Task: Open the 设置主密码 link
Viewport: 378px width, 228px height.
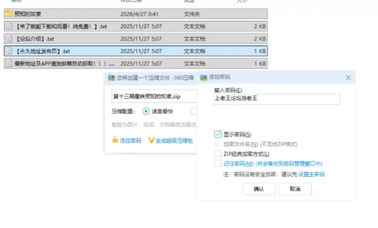Action: click(x=311, y=174)
